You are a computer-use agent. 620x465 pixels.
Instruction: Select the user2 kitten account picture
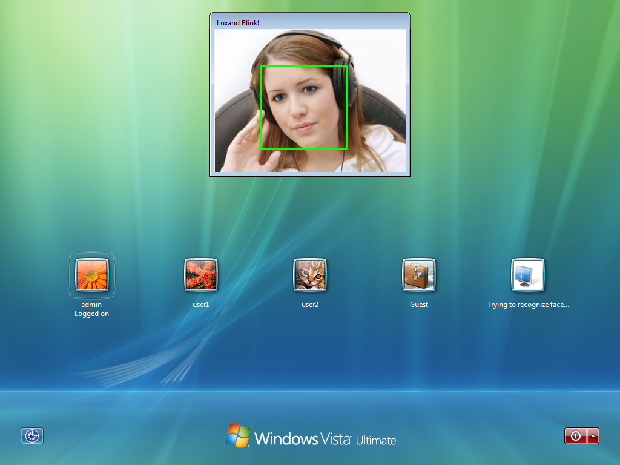point(309,274)
